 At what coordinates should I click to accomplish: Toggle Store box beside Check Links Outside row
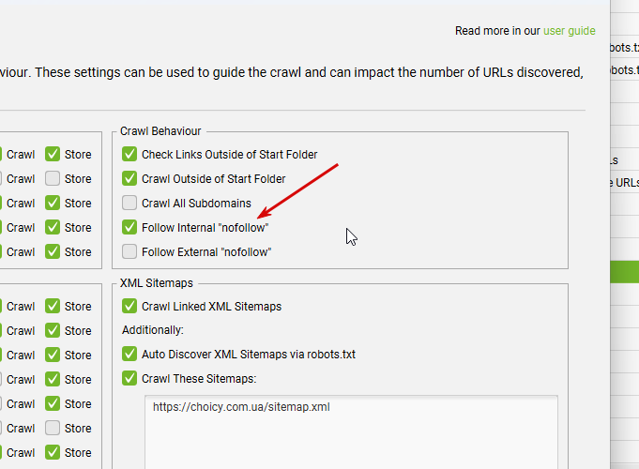tap(53, 155)
